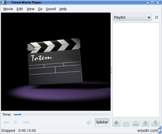The image size is (162, 134).
Task: Open the View menu
Action: [x=30, y=9]
